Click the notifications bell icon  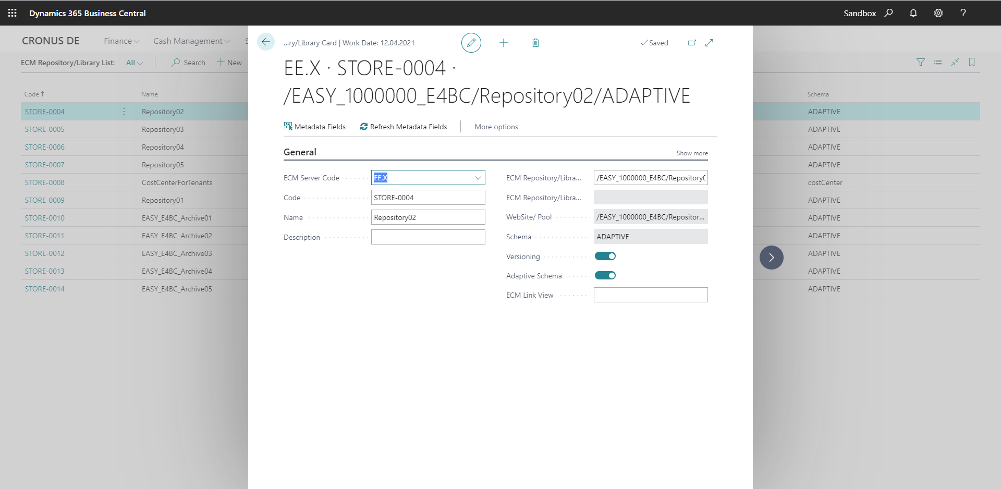click(x=913, y=13)
